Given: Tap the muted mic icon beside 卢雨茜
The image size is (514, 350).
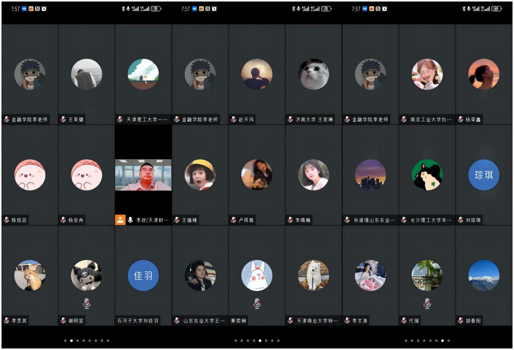Looking at the screenshot, I should pos(233,220).
